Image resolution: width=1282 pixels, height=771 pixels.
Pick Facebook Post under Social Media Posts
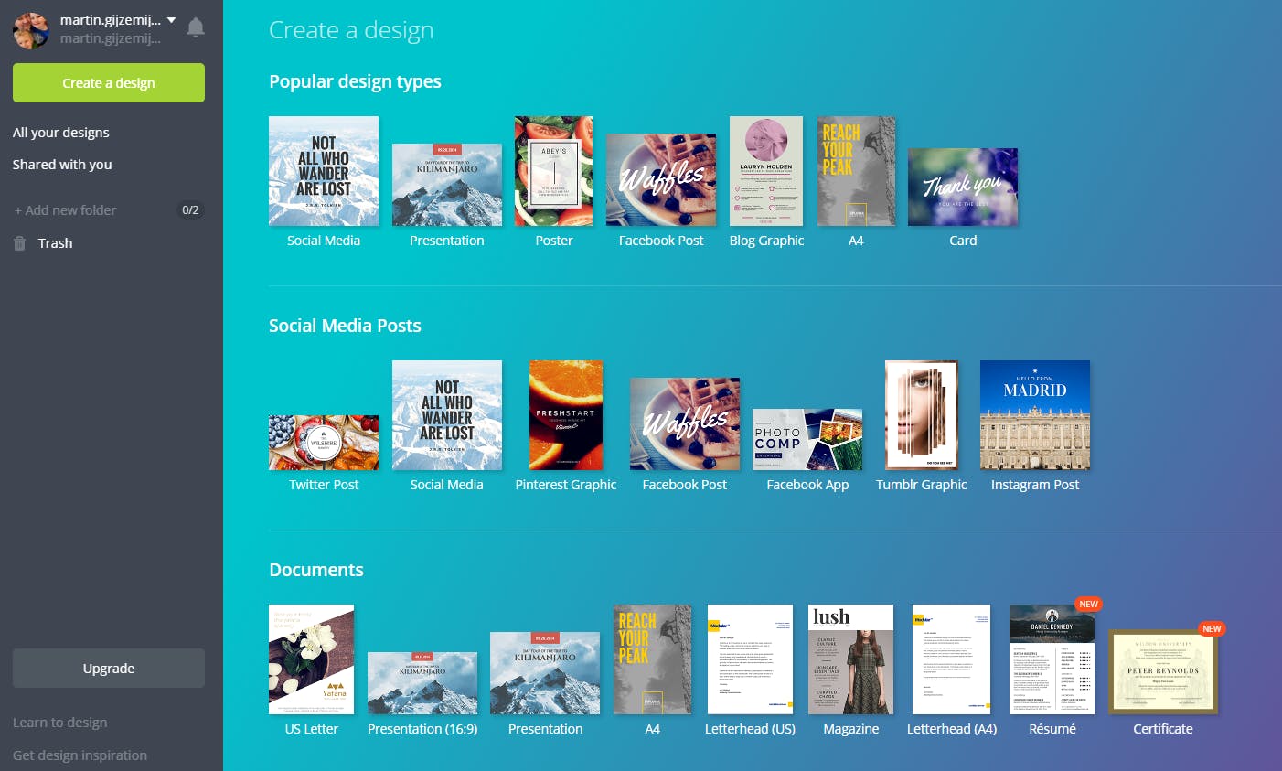685,424
